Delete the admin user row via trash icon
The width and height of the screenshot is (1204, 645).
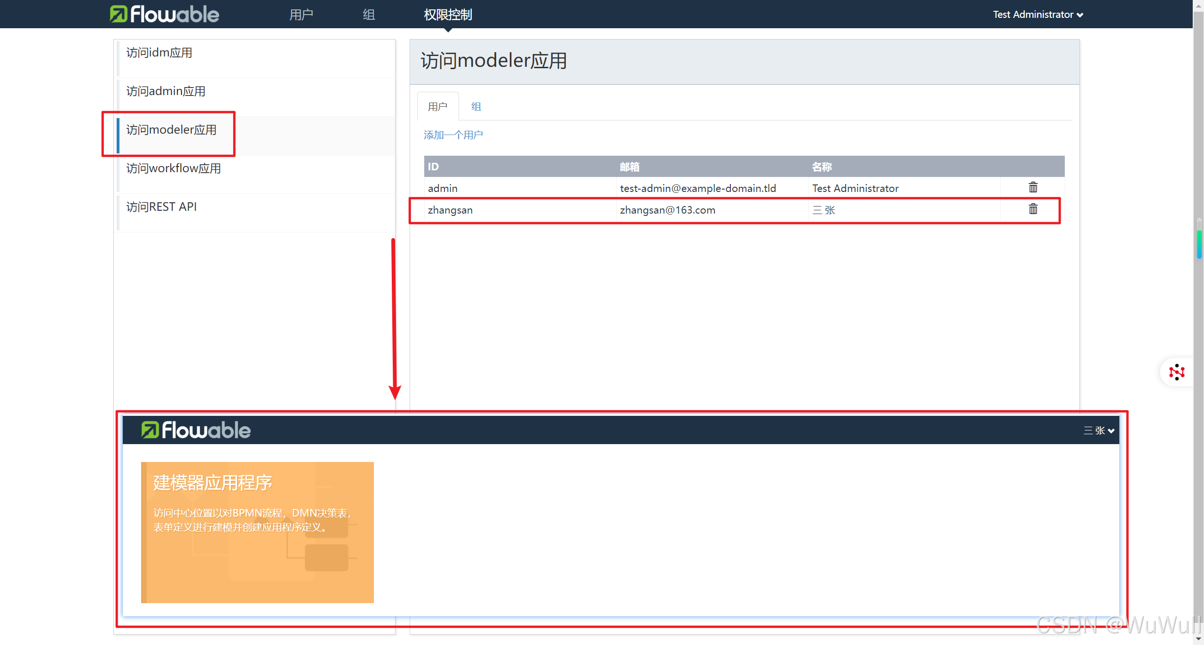pos(1033,188)
